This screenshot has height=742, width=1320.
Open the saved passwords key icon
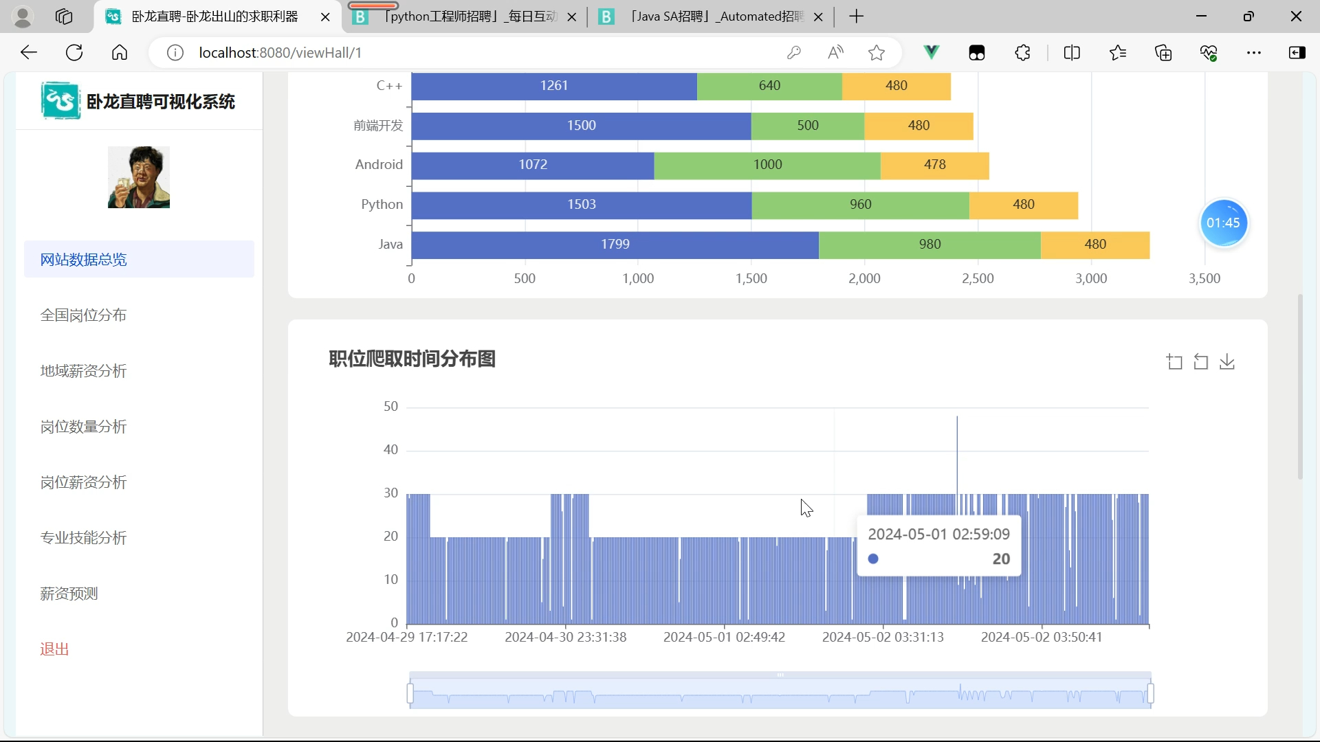(x=794, y=53)
